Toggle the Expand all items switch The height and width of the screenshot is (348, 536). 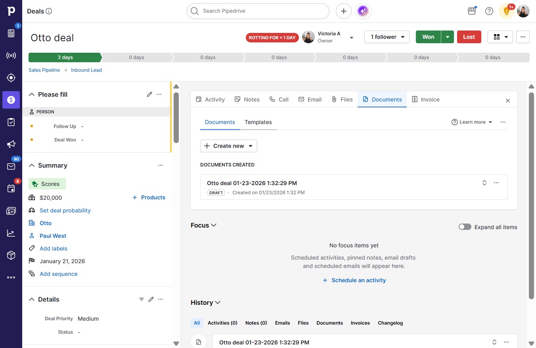pos(465,227)
